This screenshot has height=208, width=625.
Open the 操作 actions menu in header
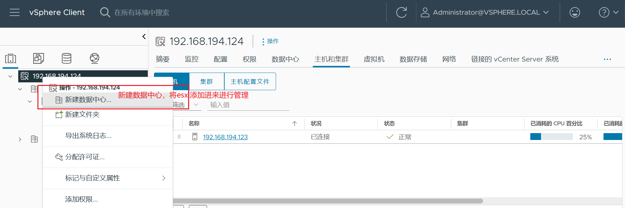[x=270, y=41]
